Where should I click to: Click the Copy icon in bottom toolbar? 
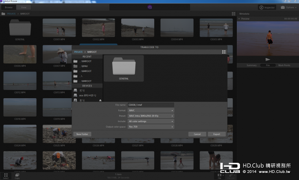tap(17, 175)
